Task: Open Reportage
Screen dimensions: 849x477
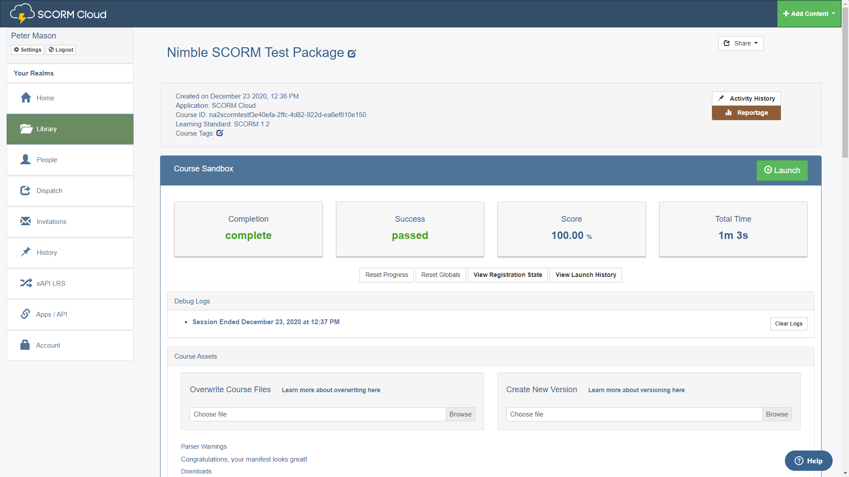Action: coord(746,113)
